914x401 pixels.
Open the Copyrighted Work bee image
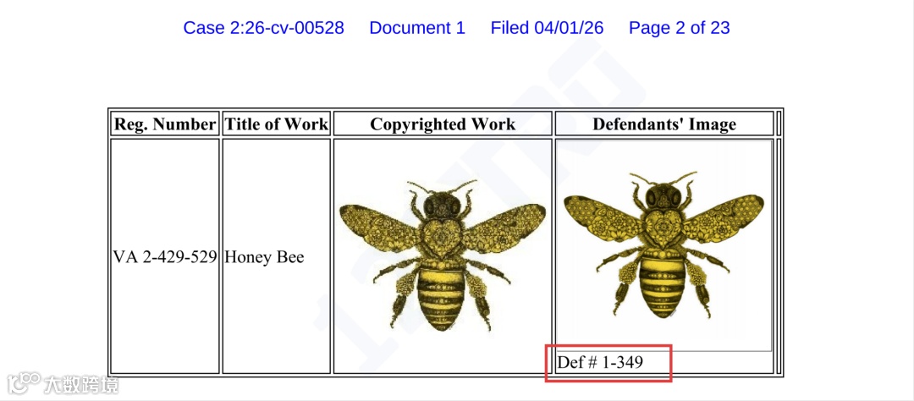point(443,256)
